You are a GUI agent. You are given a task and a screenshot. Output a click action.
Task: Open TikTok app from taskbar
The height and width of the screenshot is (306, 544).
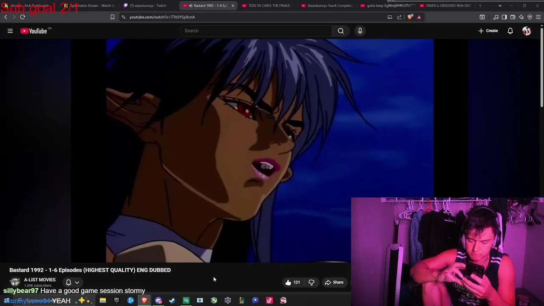269,300
